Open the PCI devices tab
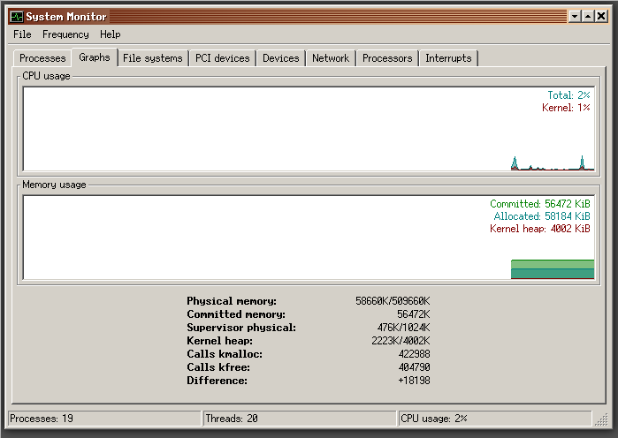The image size is (618, 438). pyautogui.click(x=222, y=58)
